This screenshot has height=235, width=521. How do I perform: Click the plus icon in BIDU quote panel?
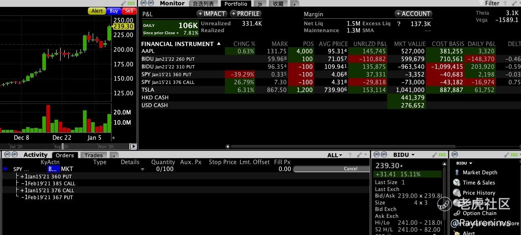point(385,155)
